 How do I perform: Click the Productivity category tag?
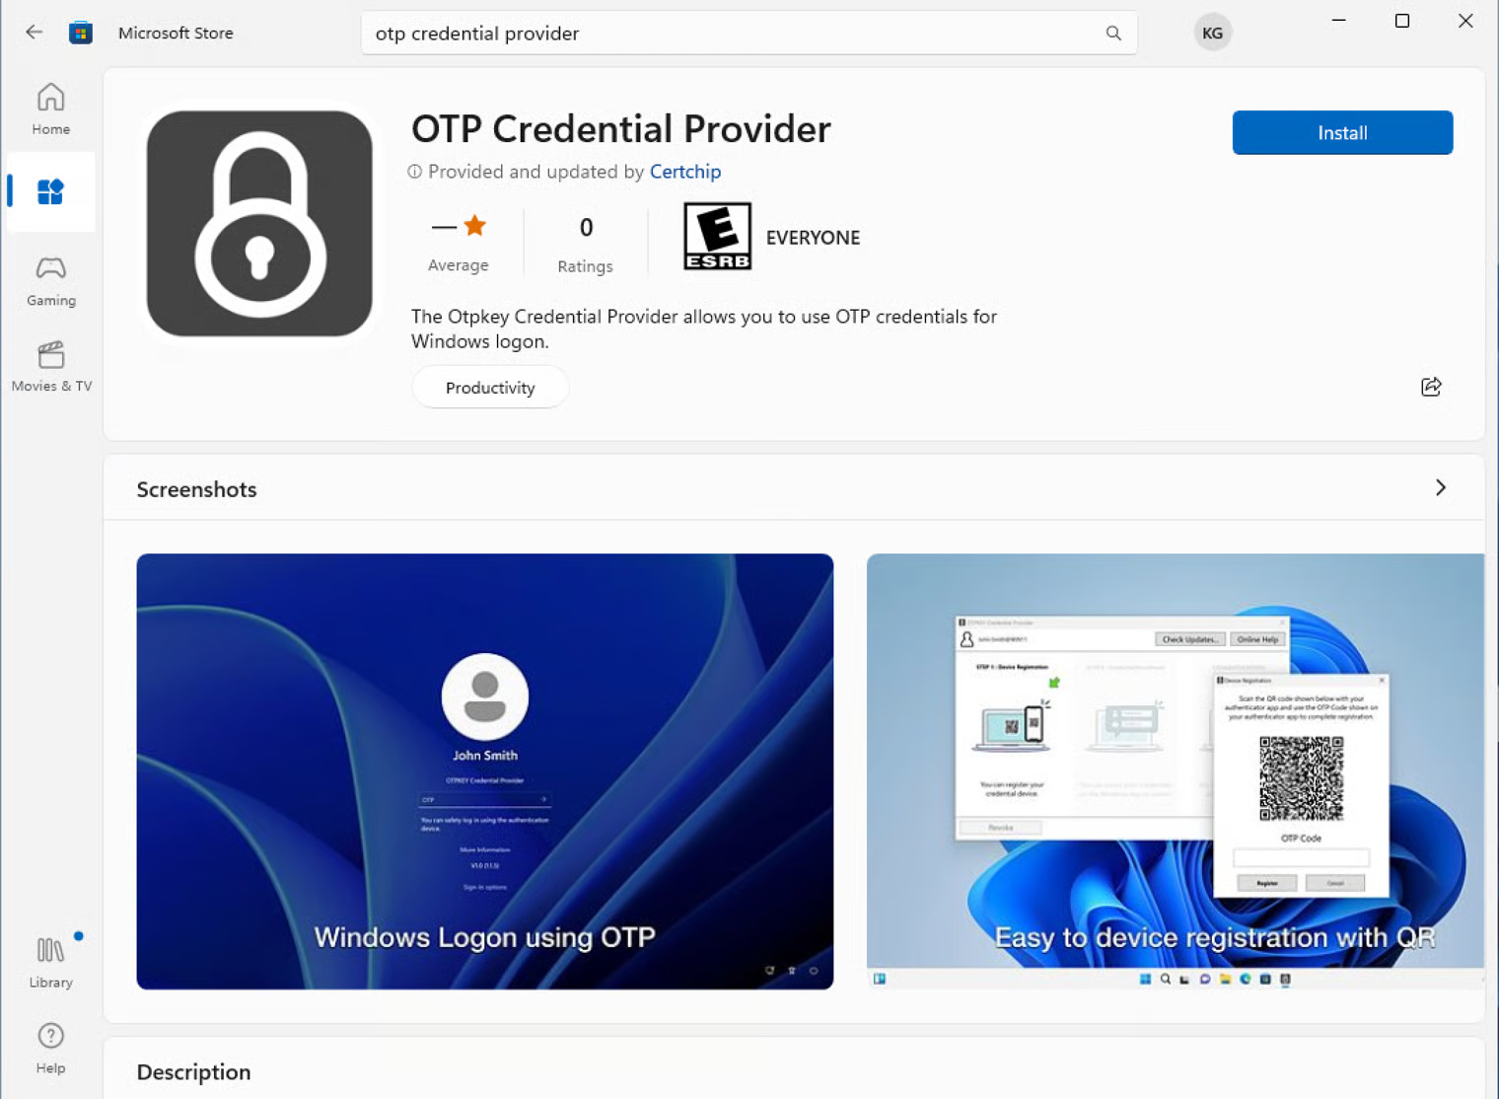pyautogui.click(x=490, y=388)
